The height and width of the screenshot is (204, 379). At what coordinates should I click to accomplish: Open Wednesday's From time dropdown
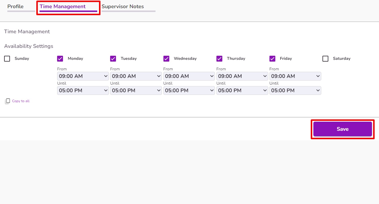pyautogui.click(x=189, y=76)
